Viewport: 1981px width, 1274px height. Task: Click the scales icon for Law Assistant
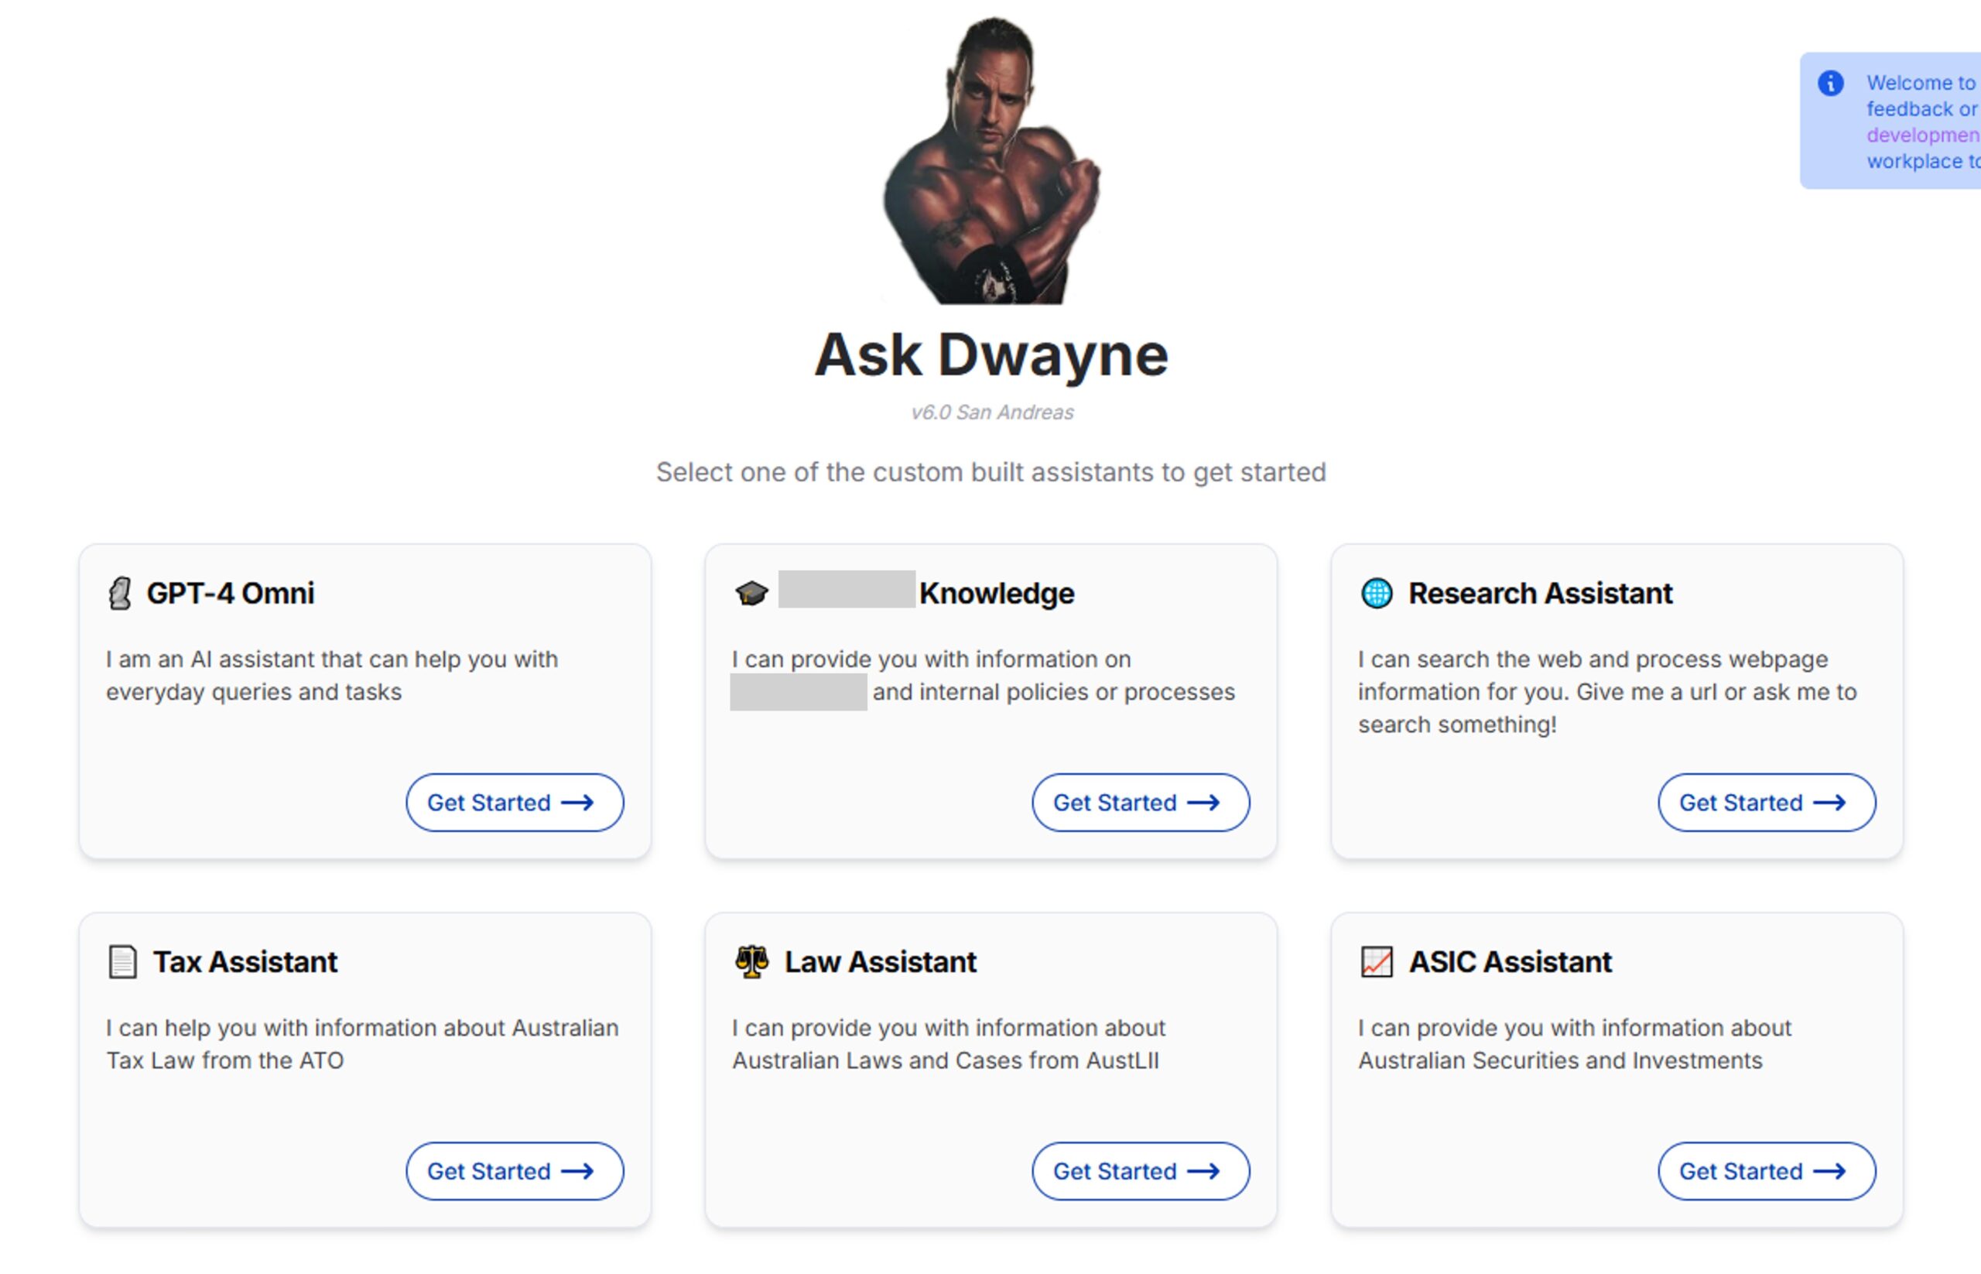click(751, 961)
